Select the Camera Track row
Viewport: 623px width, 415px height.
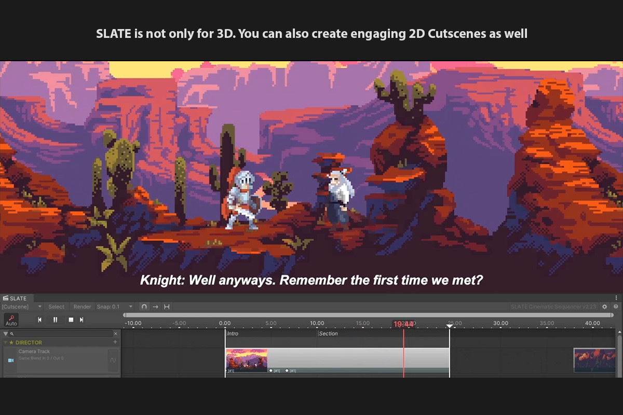coord(62,359)
